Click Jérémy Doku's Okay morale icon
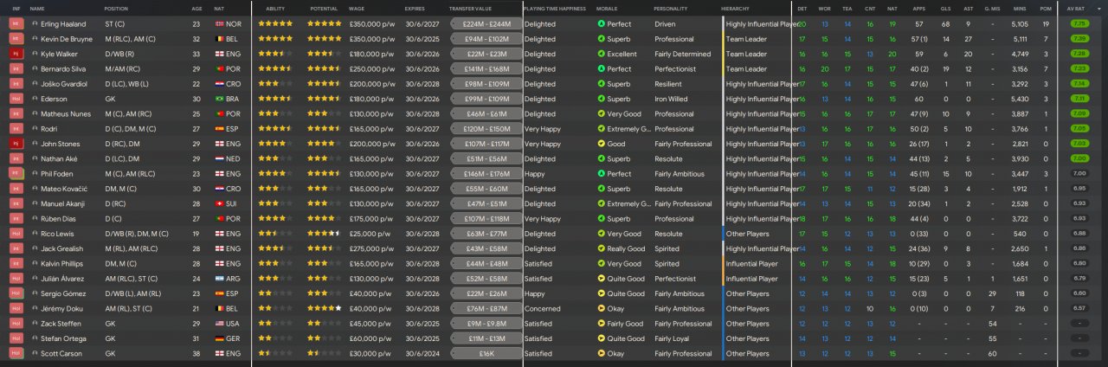This screenshot has width=1108, height=367. [602, 308]
